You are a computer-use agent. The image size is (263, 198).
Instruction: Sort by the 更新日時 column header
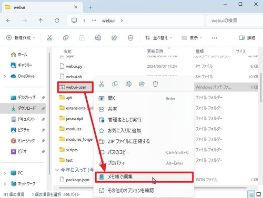[155, 51]
